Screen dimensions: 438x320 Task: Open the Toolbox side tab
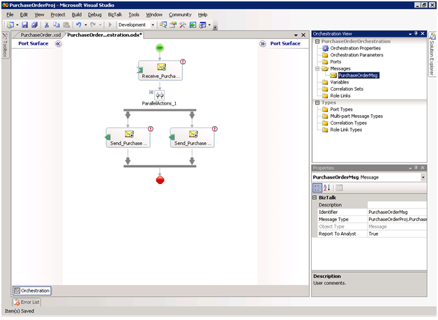coord(5,45)
